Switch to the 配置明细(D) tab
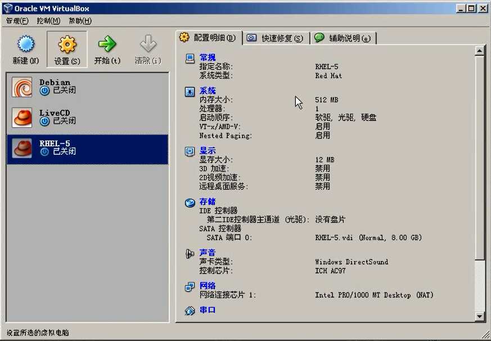This screenshot has width=491, height=341. (x=209, y=38)
